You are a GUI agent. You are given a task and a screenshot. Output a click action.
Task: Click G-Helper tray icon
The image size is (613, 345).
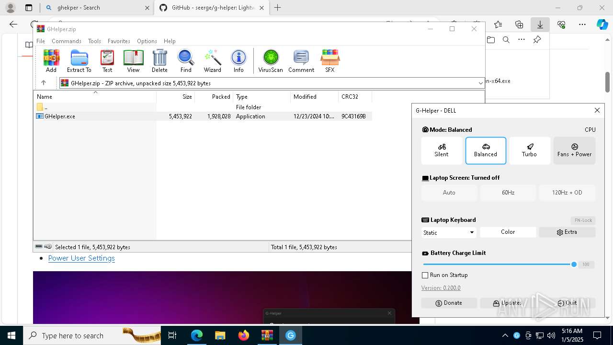coord(517,335)
